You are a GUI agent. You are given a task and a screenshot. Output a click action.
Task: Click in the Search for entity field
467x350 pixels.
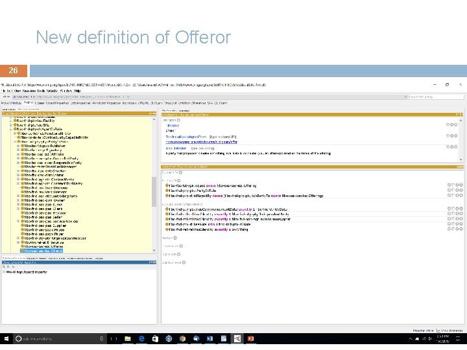tap(436, 97)
